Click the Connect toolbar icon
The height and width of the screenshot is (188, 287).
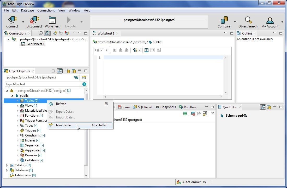(12, 20)
